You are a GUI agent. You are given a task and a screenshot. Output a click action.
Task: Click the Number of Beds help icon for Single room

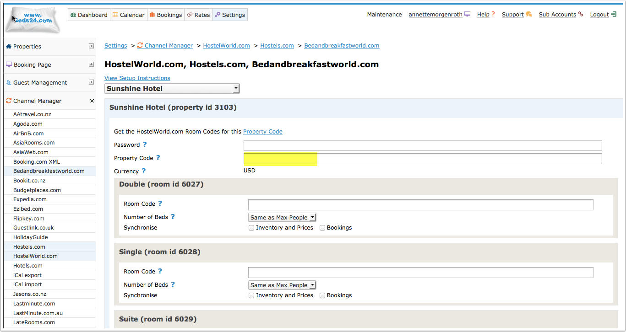click(173, 284)
